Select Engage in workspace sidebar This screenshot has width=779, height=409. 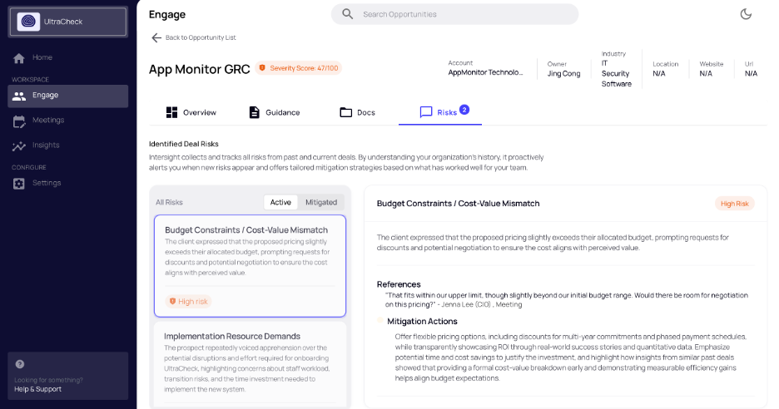[68, 96]
